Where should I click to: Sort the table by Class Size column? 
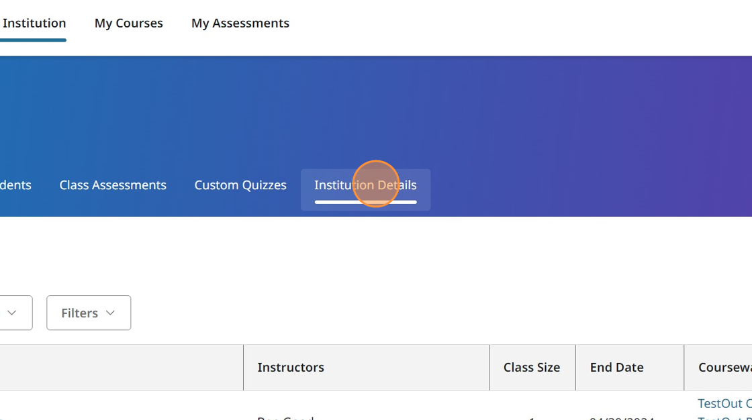click(532, 367)
